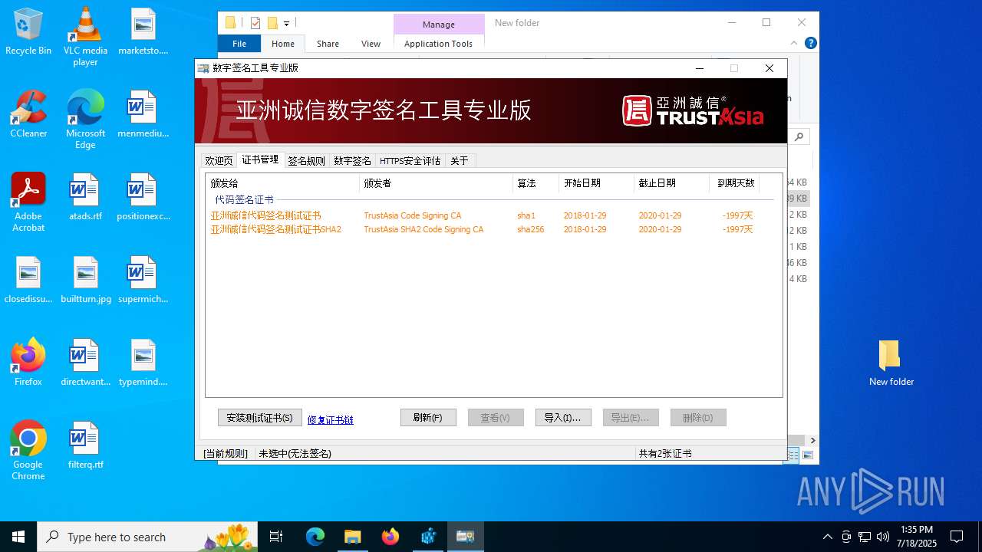
Task: Click the signing tool taskbar icon
Action: (465, 537)
